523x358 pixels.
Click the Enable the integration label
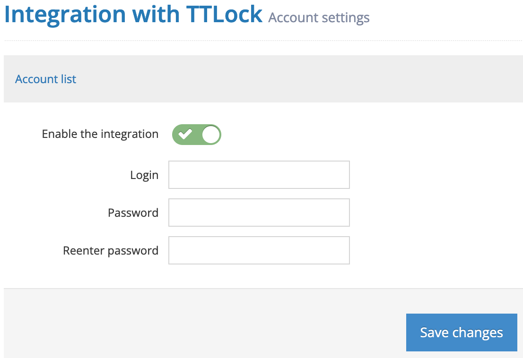(x=100, y=134)
